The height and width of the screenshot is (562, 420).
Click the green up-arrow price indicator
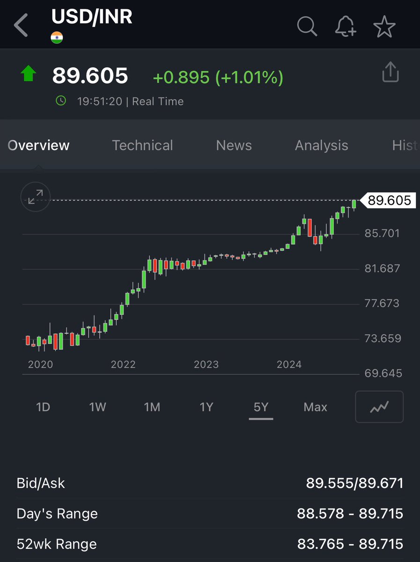point(28,74)
